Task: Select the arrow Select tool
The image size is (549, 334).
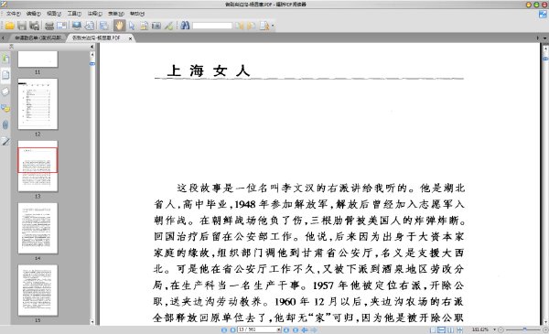Action: [132, 26]
